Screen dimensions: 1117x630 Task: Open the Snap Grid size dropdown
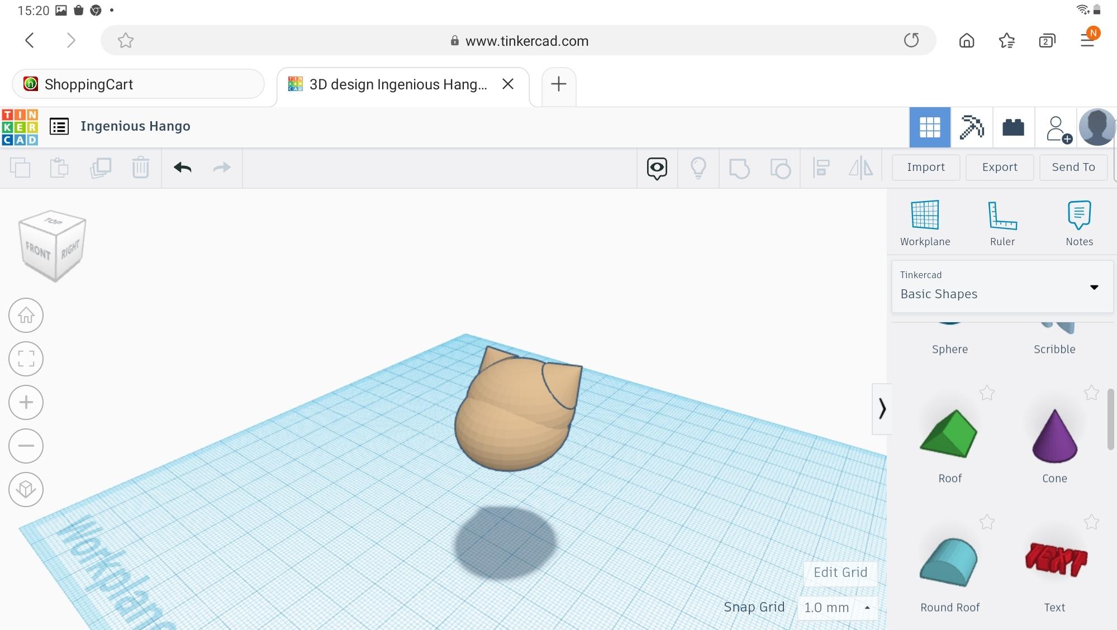pyautogui.click(x=836, y=608)
